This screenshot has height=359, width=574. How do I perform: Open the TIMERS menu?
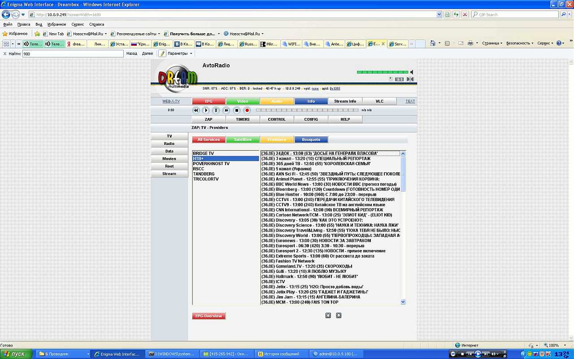point(243,119)
